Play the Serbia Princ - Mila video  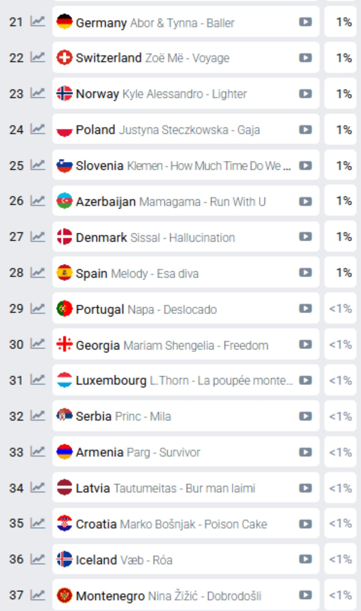coord(305,416)
